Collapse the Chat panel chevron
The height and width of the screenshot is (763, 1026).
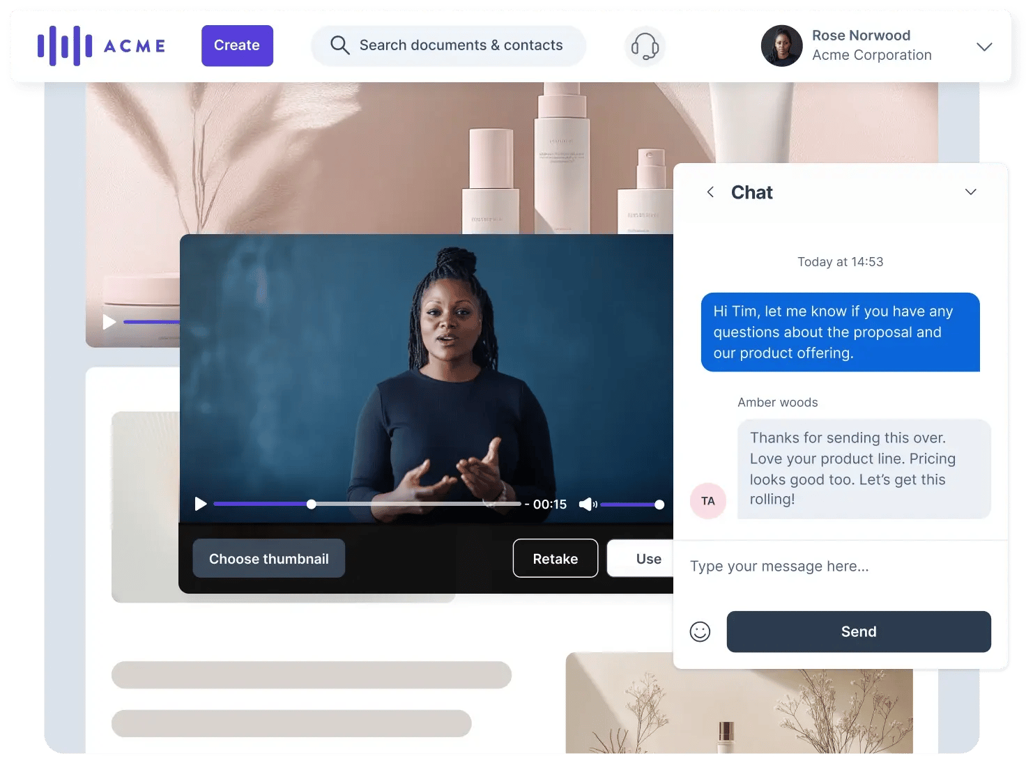click(970, 192)
